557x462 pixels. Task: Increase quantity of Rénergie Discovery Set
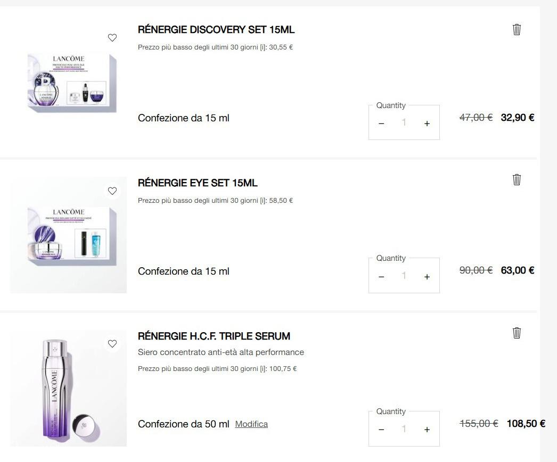[x=427, y=123]
